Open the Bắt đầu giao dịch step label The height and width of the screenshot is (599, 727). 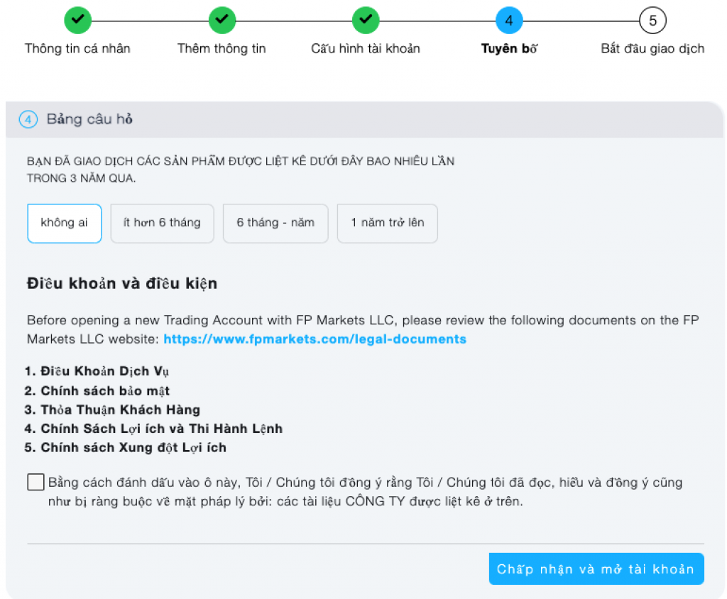click(652, 49)
